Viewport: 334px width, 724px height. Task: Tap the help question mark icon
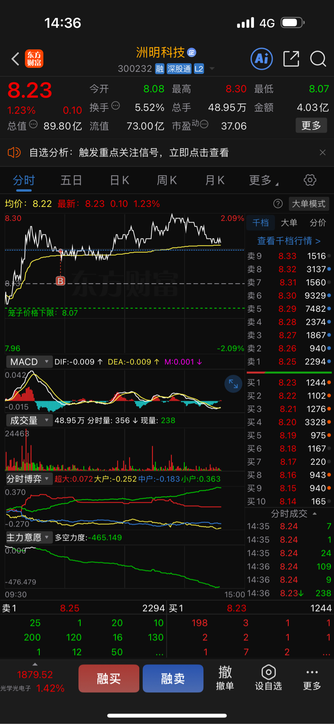278,204
